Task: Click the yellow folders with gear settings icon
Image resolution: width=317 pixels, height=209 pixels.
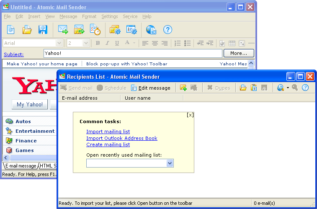Action: [x=115, y=30]
